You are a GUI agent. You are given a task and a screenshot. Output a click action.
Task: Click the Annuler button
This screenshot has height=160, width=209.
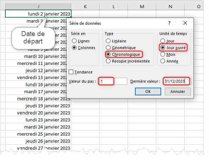(x=178, y=91)
